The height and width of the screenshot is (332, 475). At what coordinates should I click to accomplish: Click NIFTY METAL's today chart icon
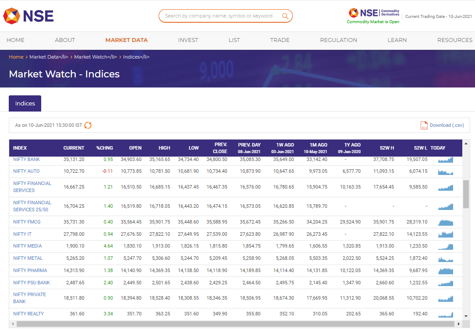pyautogui.click(x=445, y=259)
